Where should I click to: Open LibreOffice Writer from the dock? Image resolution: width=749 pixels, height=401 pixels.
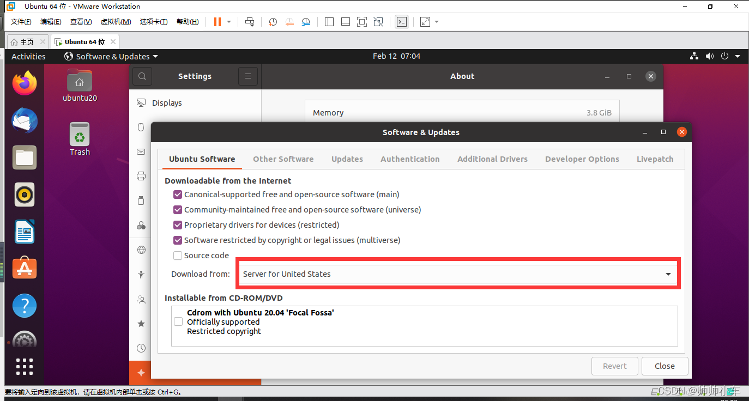[x=25, y=232]
